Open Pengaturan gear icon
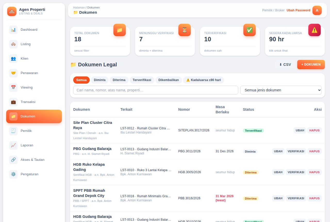This screenshot has width=330, height=222. [13, 174]
